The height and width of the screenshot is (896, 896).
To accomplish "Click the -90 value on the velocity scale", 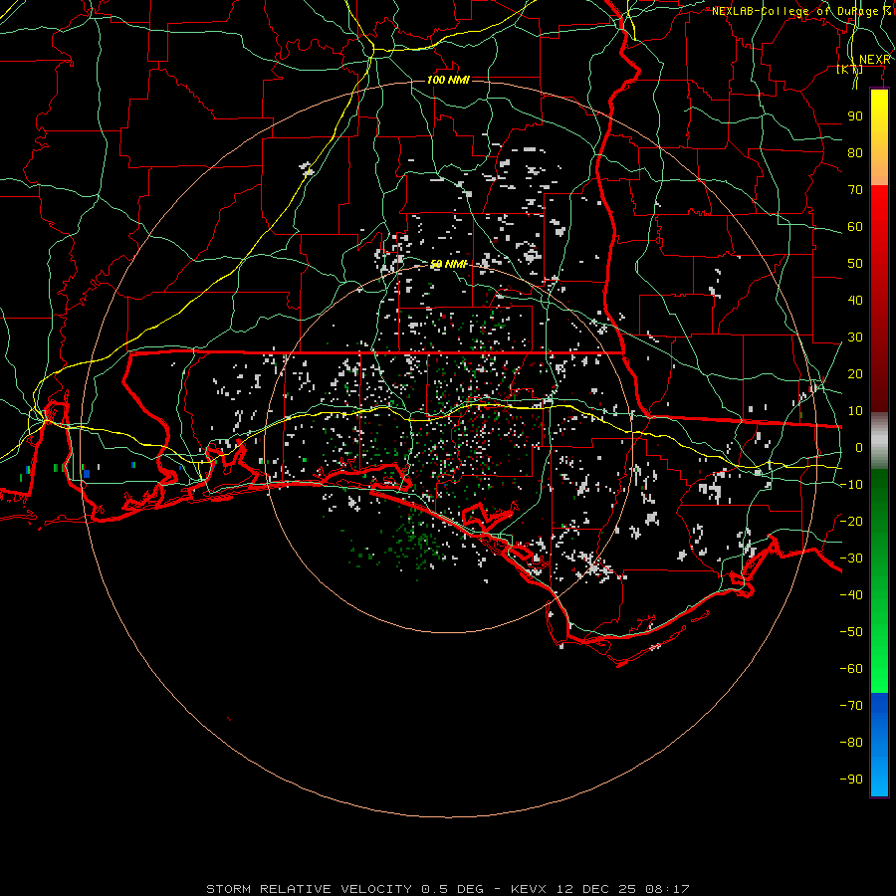I will pyautogui.click(x=851, y=780).
